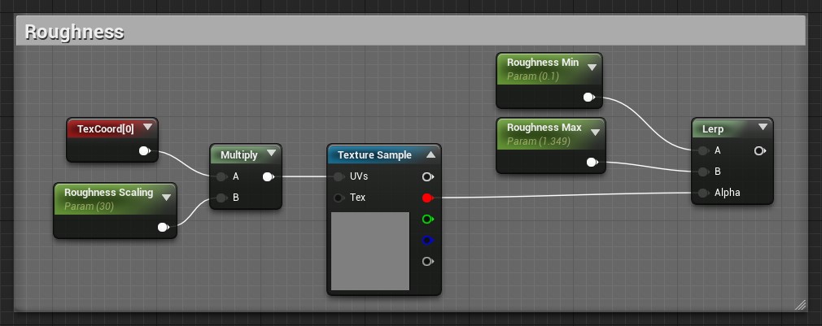Click the Lerp node Alpha input pin
This screenshot has width=822, height=326.
pos(703,193)
